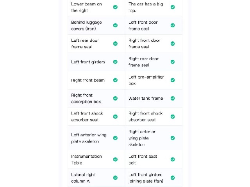Image resolution: width=250 pixels, height=187 pixels.
Task: Click check icon for The car has a big top
Action: point(173,7)
